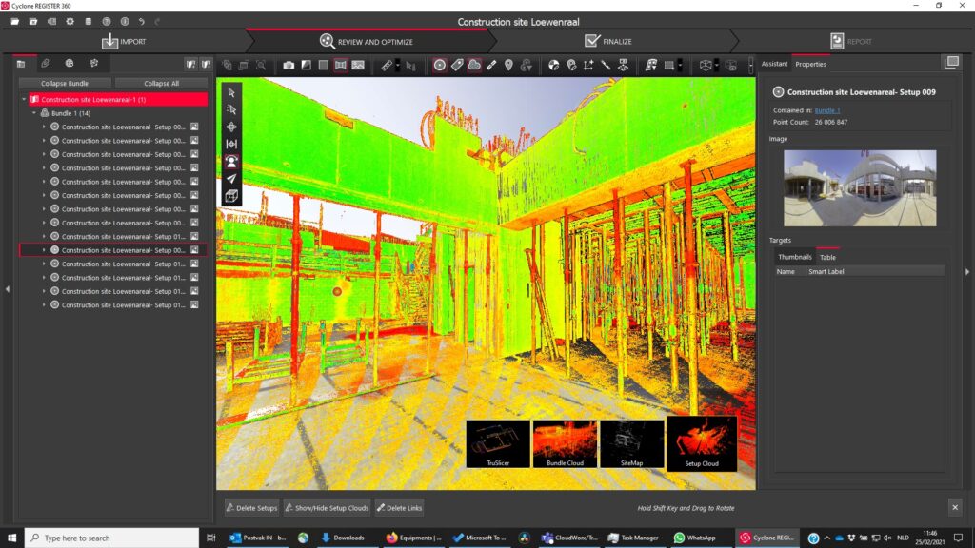Toggle the gray square display icon

[x=324, y=65]
